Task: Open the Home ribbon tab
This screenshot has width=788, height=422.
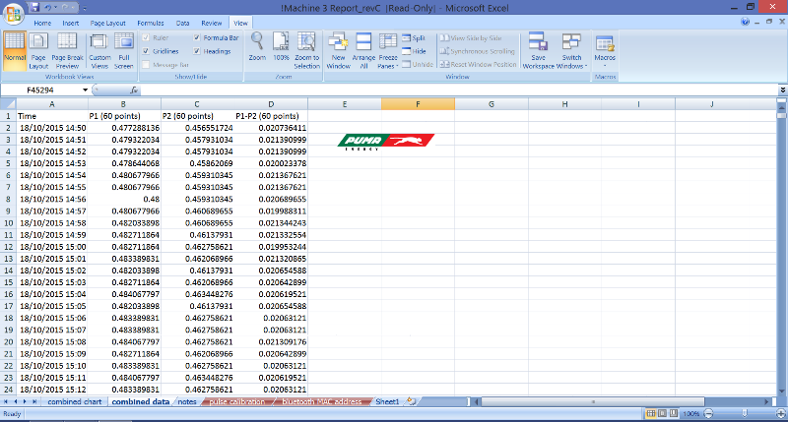Action: [x=42, y=23]
